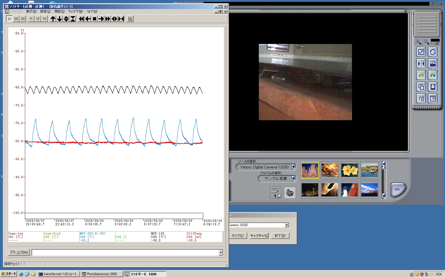Toggle the Y2 axis button

38,19
